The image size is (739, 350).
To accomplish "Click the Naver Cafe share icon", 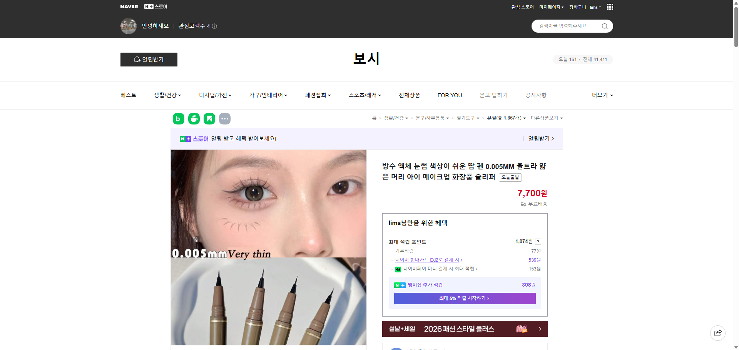I will pos(194,119).
